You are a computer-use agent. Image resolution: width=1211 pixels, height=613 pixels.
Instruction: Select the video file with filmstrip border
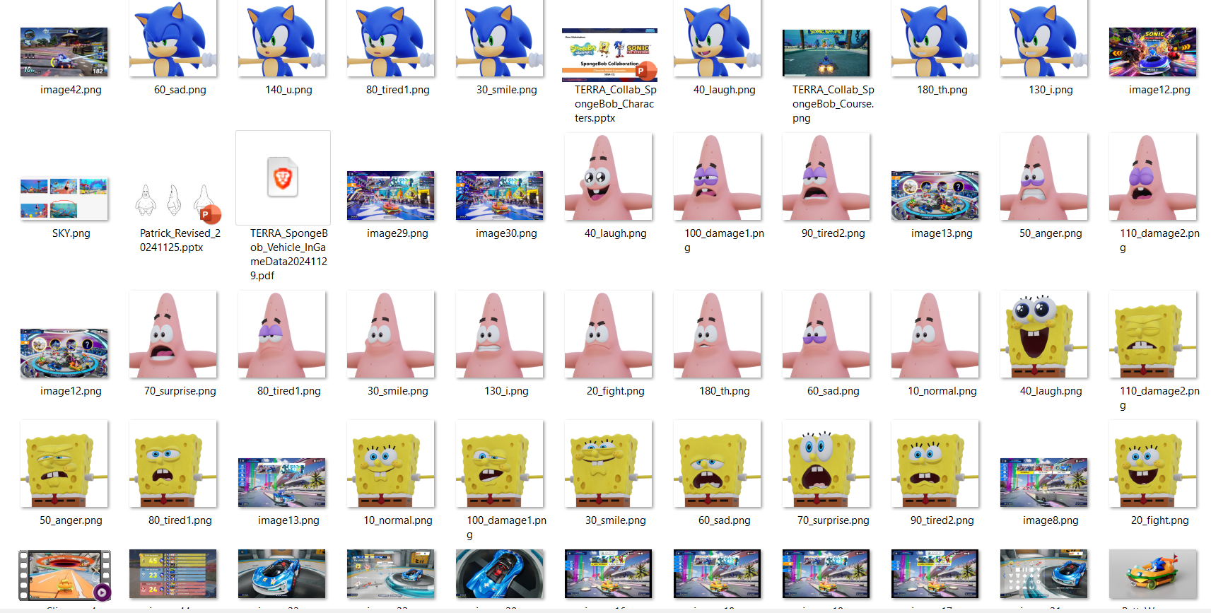[x=64, y=575]
